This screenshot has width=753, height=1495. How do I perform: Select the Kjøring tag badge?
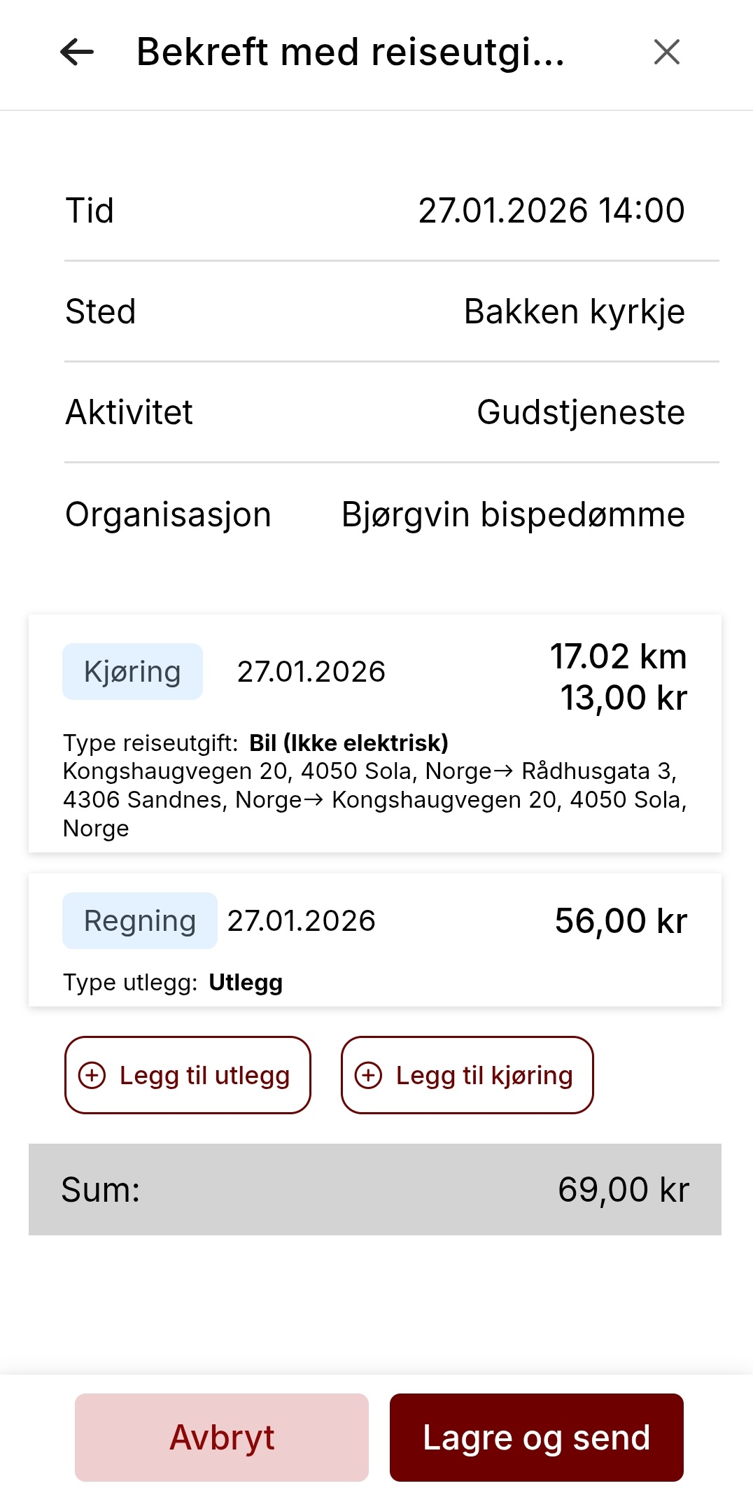(x=132, y=671)
